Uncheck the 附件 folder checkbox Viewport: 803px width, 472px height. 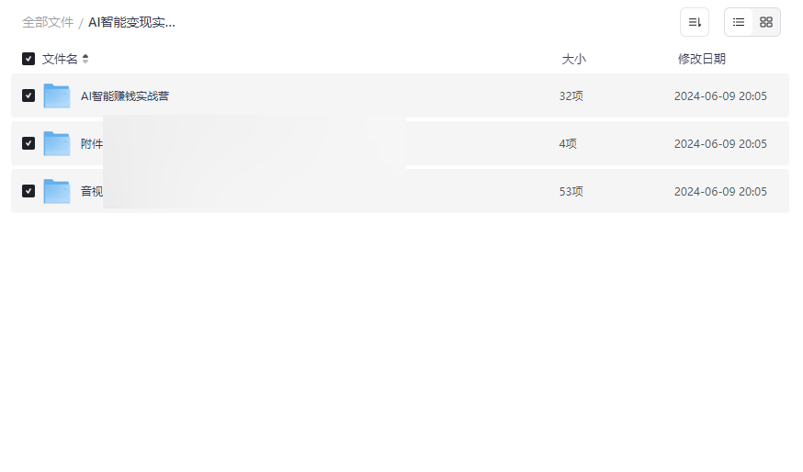[x=28, y=143]
